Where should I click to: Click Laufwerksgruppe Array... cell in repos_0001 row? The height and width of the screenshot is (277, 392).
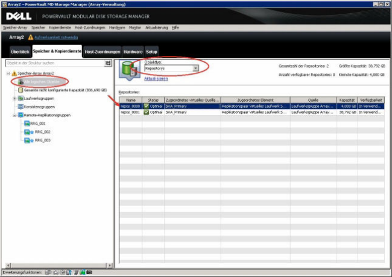[x=313, y=112]
